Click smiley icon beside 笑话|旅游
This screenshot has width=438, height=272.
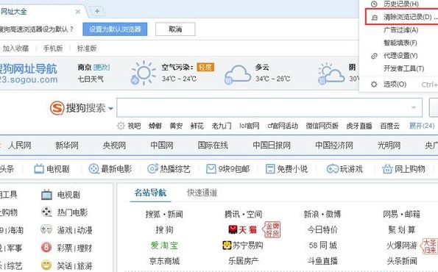[x=46, y=265]
